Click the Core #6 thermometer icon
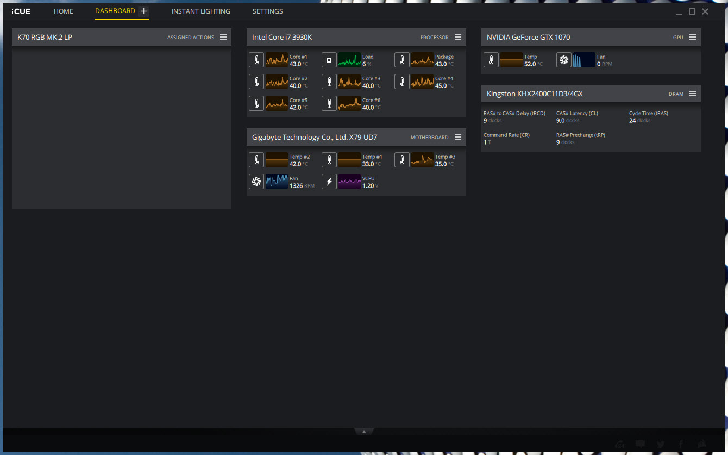The width and height of the screenshot is (728, 455). [329, 103]
